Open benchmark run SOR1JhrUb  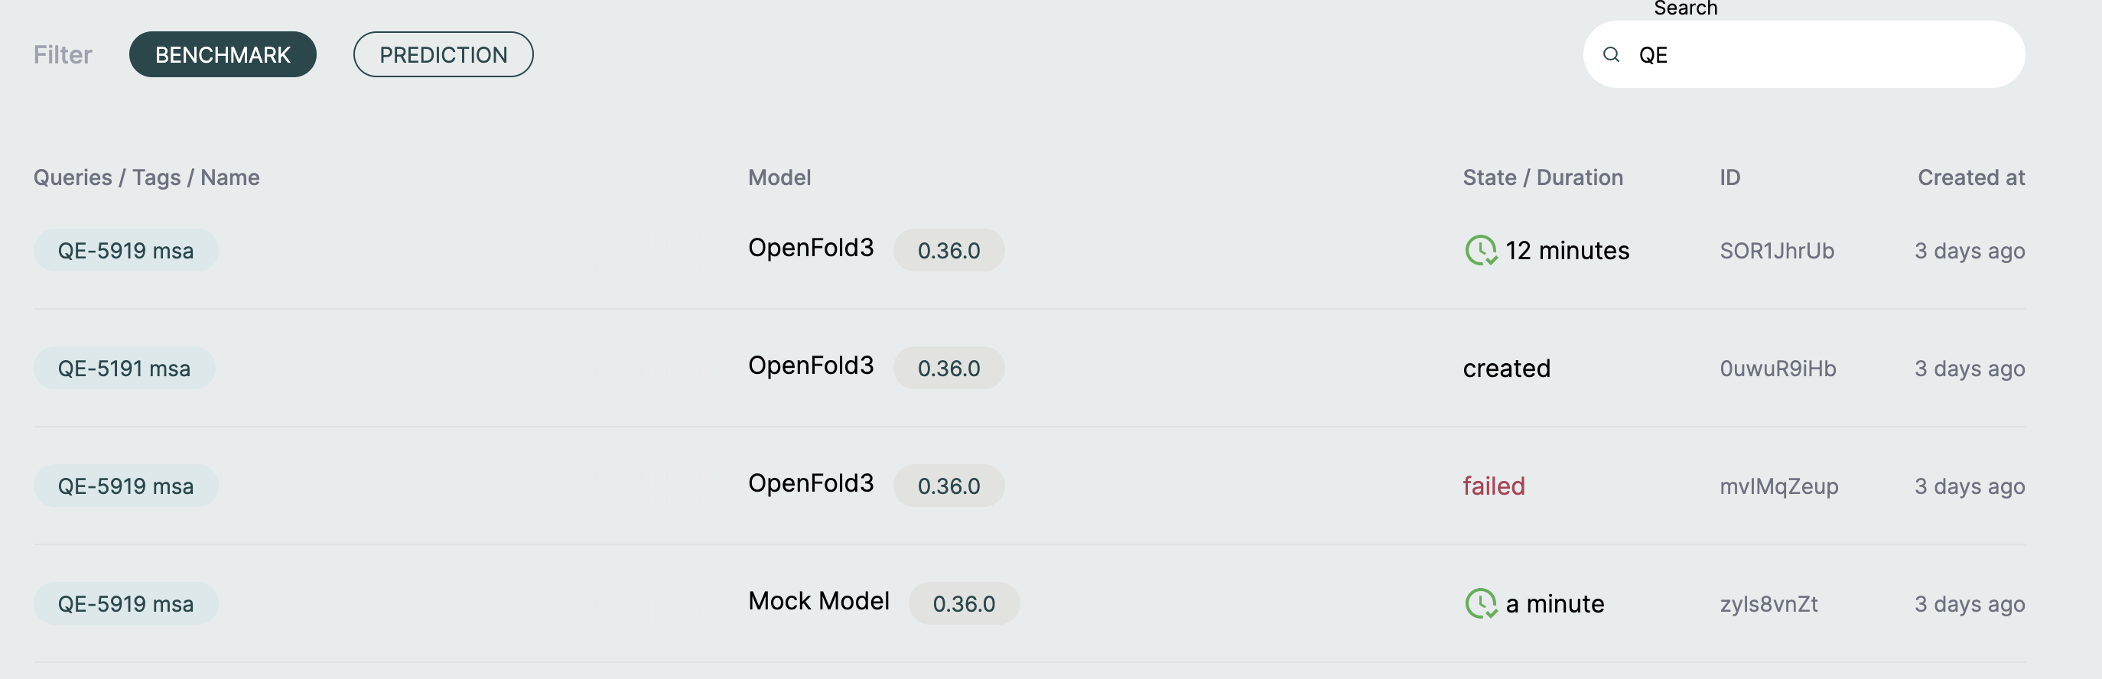[1778, 251]
